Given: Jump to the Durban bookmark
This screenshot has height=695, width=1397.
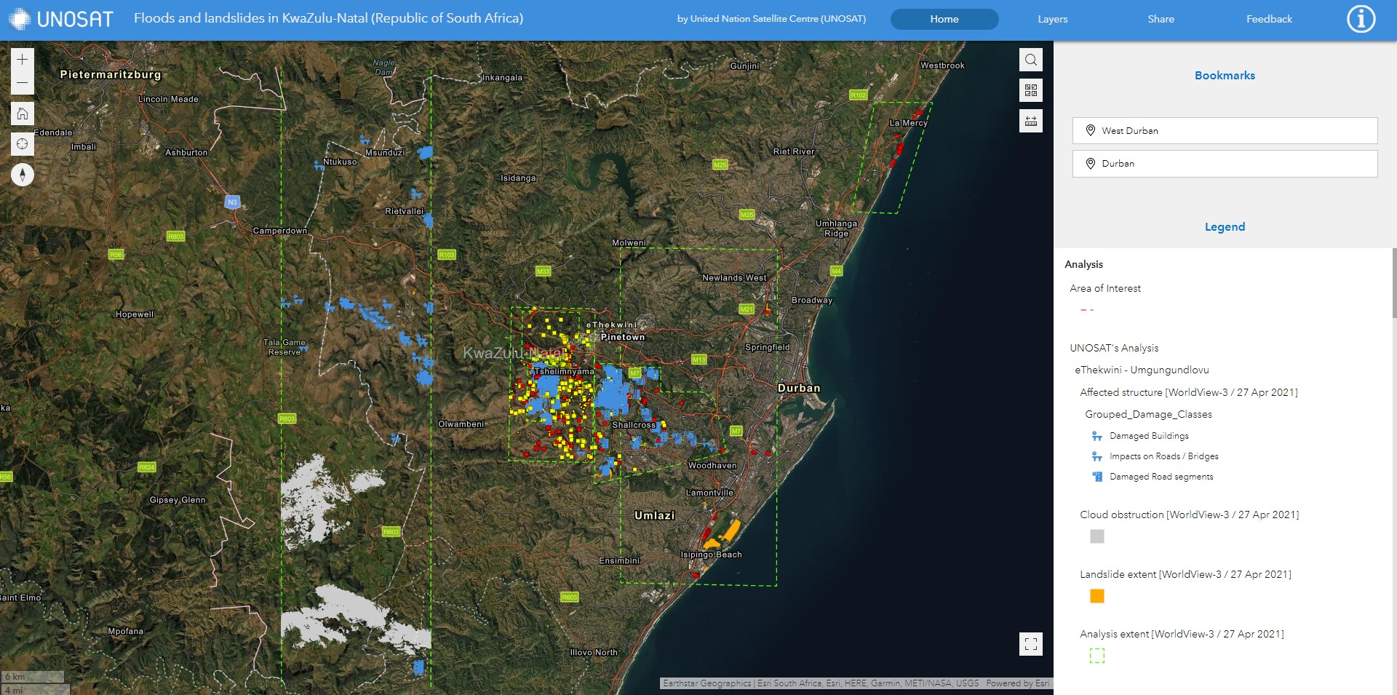Looking at the screenshot, I should coord(1225,164).
